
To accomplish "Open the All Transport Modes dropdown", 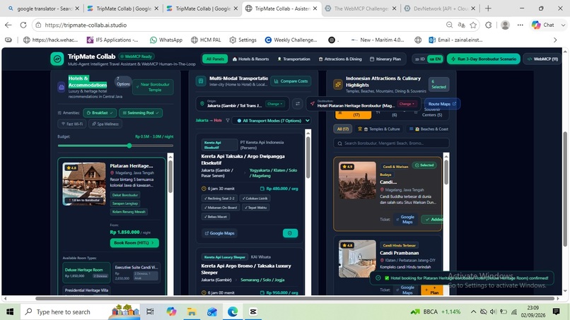I will pyautogui.click(x=271, y=121).
